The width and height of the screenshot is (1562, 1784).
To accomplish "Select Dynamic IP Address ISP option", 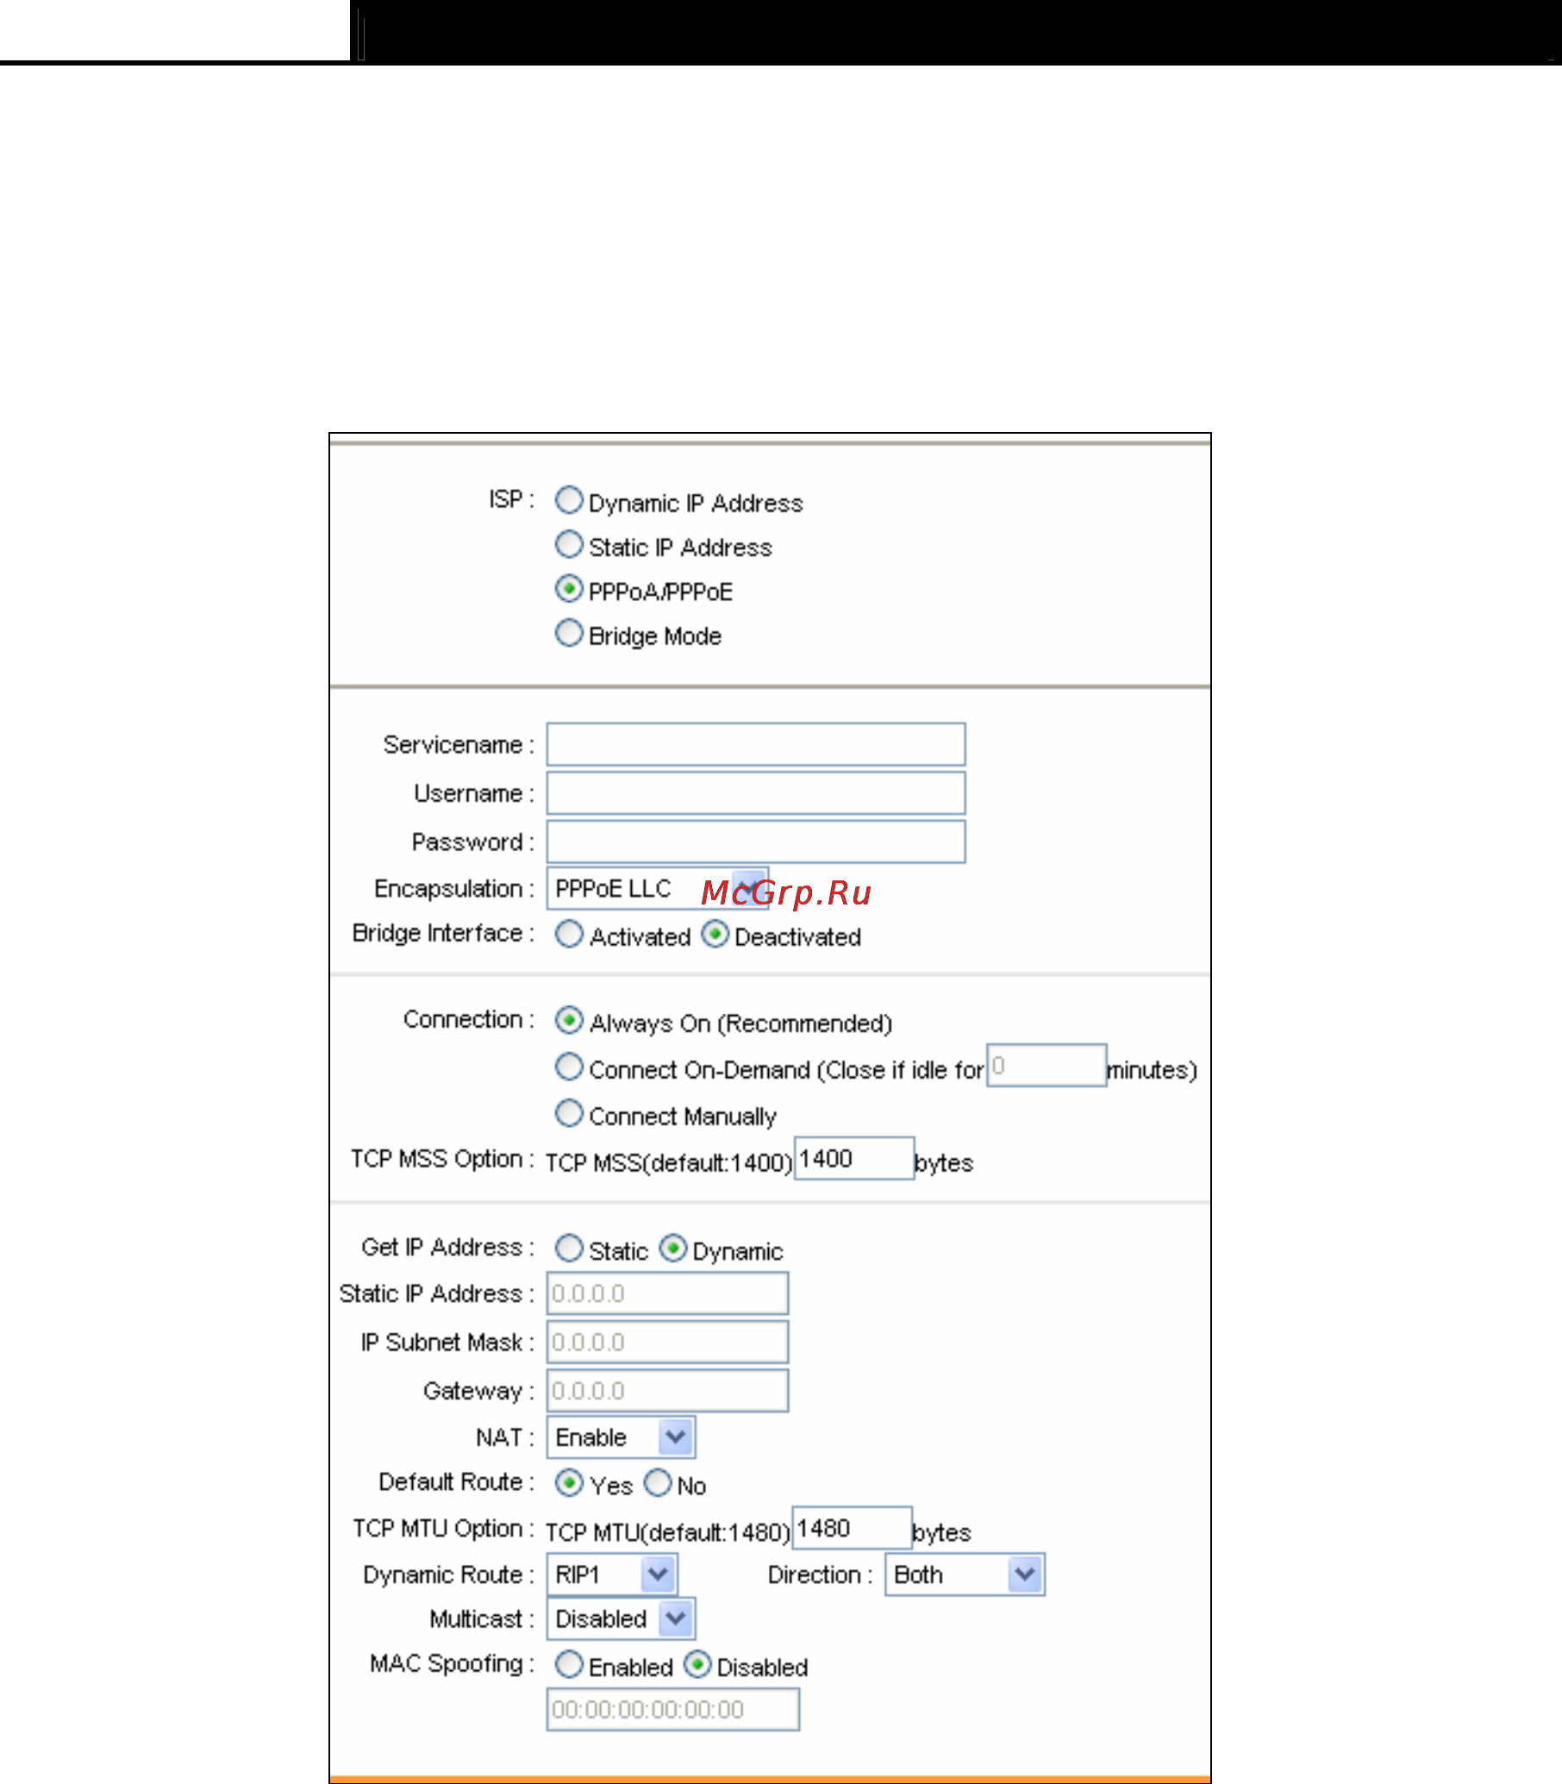I will pyautogui.click(x=568, y=499).
